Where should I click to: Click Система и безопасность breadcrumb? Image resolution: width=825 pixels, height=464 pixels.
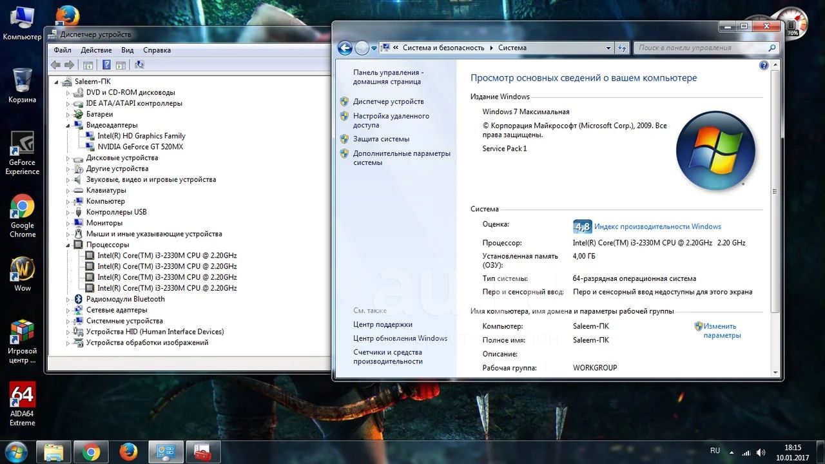[443, 48]
